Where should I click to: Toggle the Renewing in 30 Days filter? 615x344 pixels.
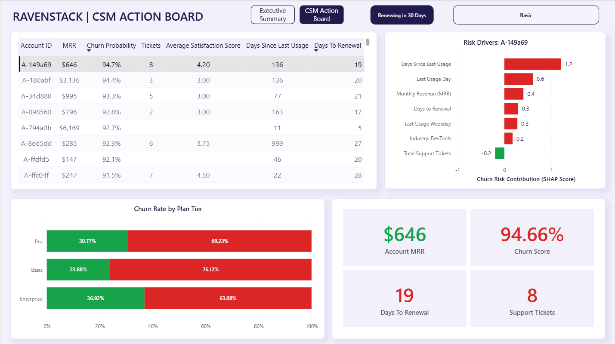402,15
